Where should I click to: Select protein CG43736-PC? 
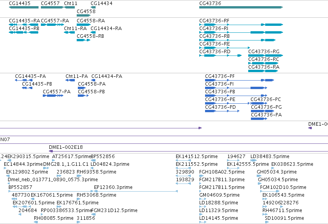coord(259,104)
